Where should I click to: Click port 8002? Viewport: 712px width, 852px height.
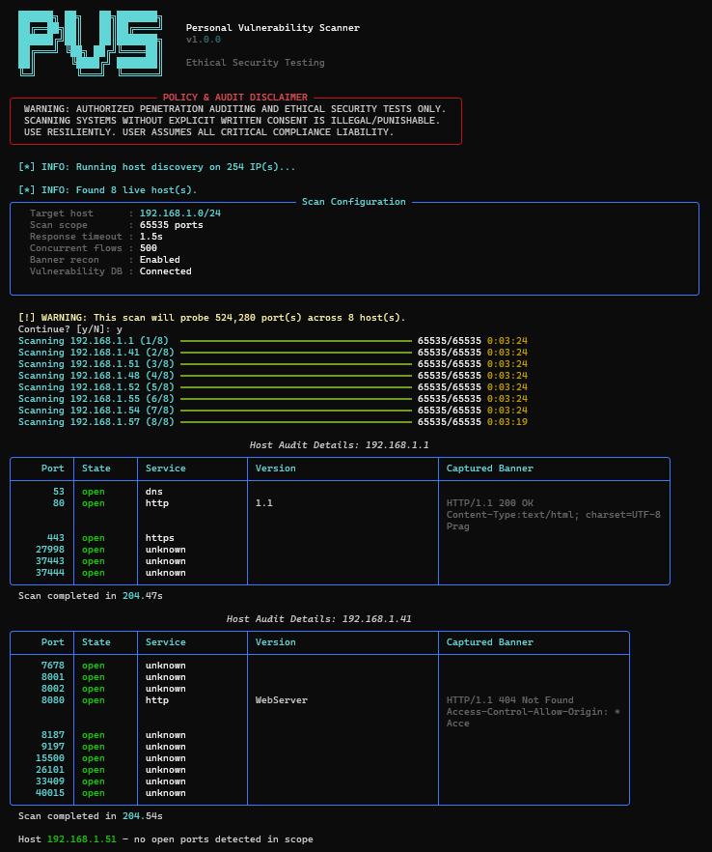(x=53, y=689)
